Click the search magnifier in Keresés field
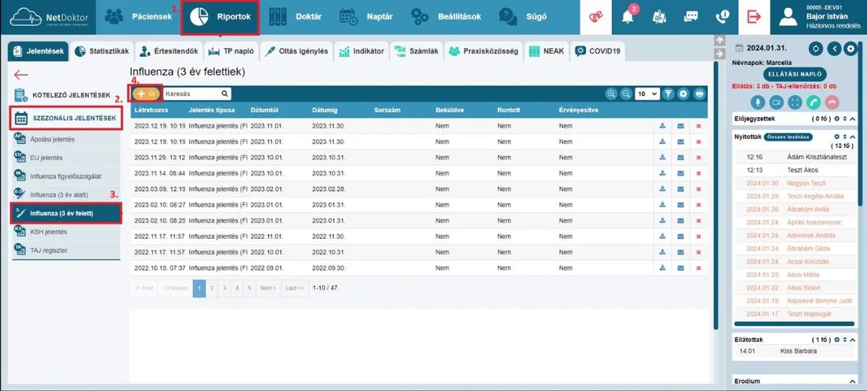 pos(225,94)
